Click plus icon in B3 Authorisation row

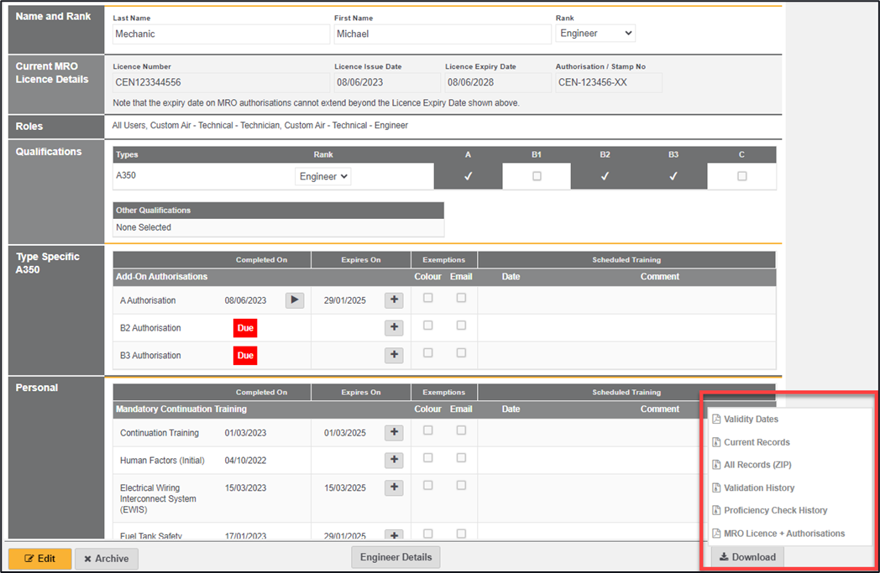click(x=394, y=356)
